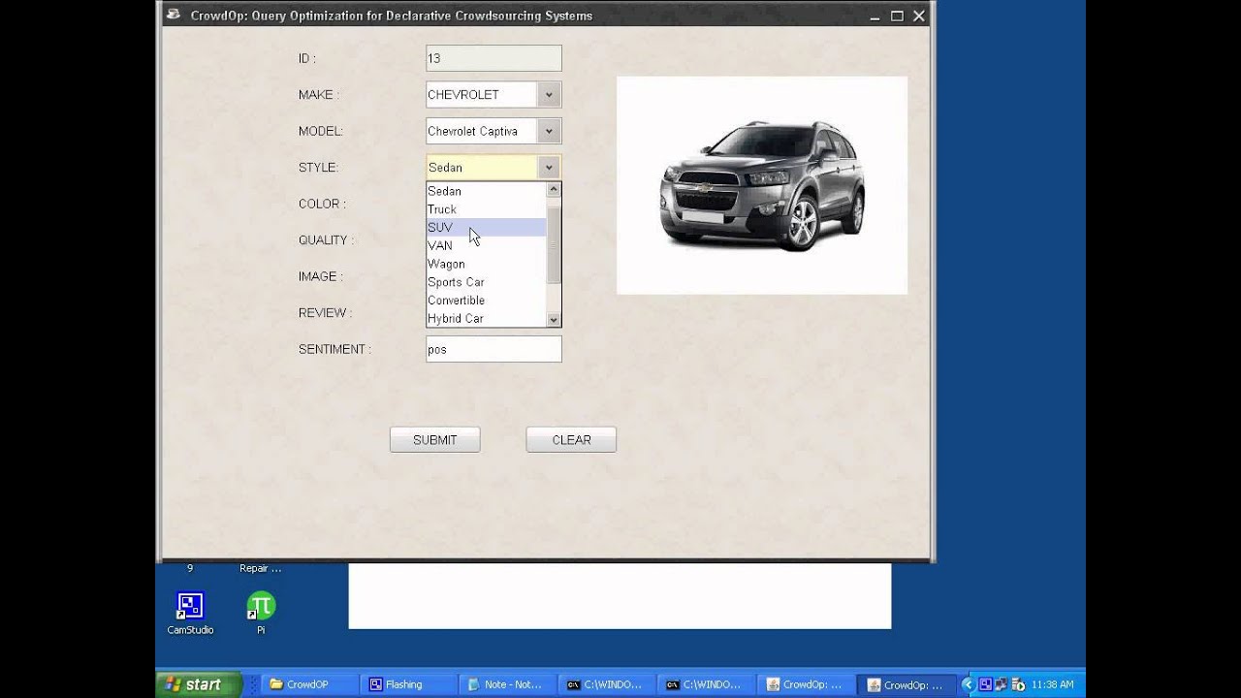
Task: Click the Java icon in window title bar
Action: coord(174,15)
